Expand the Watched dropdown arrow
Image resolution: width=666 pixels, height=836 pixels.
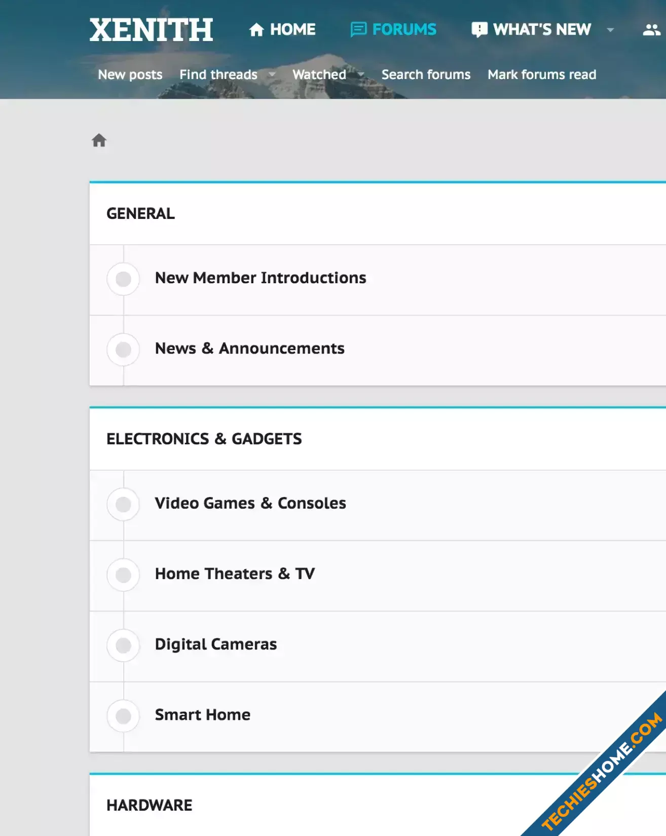(x=361, y=74)
